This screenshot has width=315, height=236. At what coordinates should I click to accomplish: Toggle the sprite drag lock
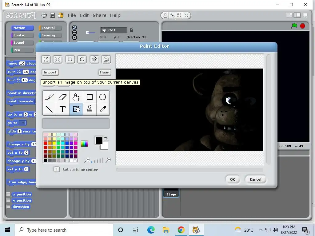point(131,30)
